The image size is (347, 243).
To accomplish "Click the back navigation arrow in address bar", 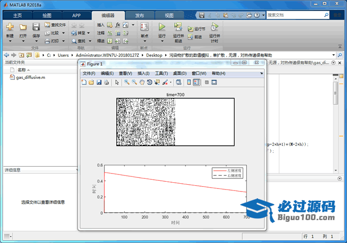I will point(6,55).
